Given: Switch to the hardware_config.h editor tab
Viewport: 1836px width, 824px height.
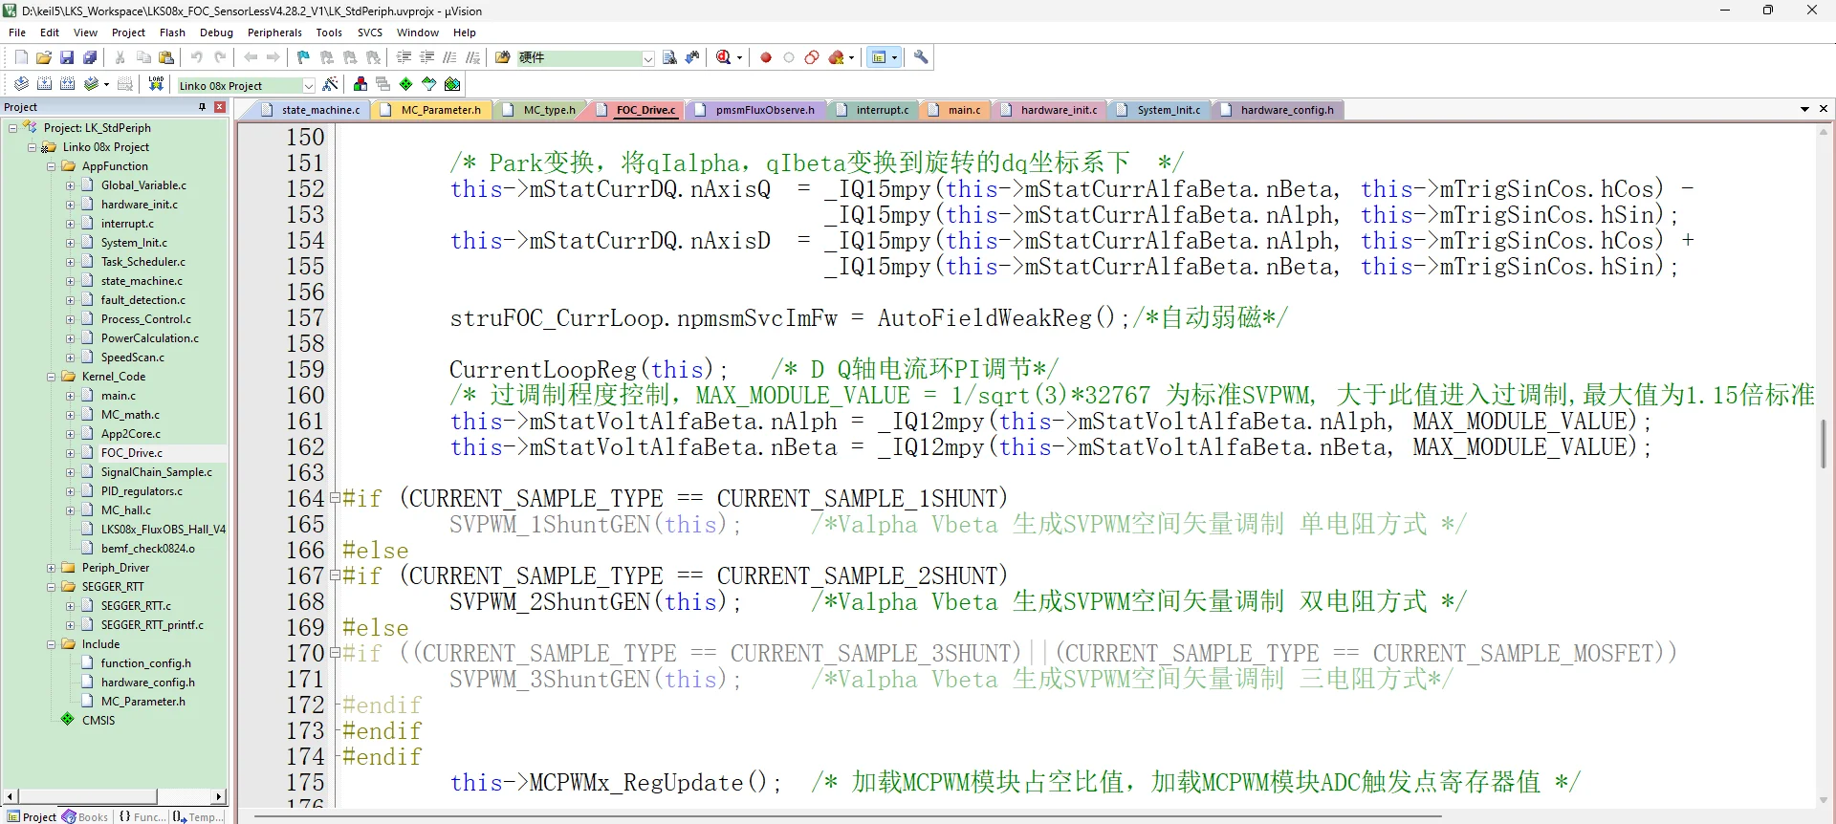Looking at the screenshot, I should click(x=1278, y=110).
